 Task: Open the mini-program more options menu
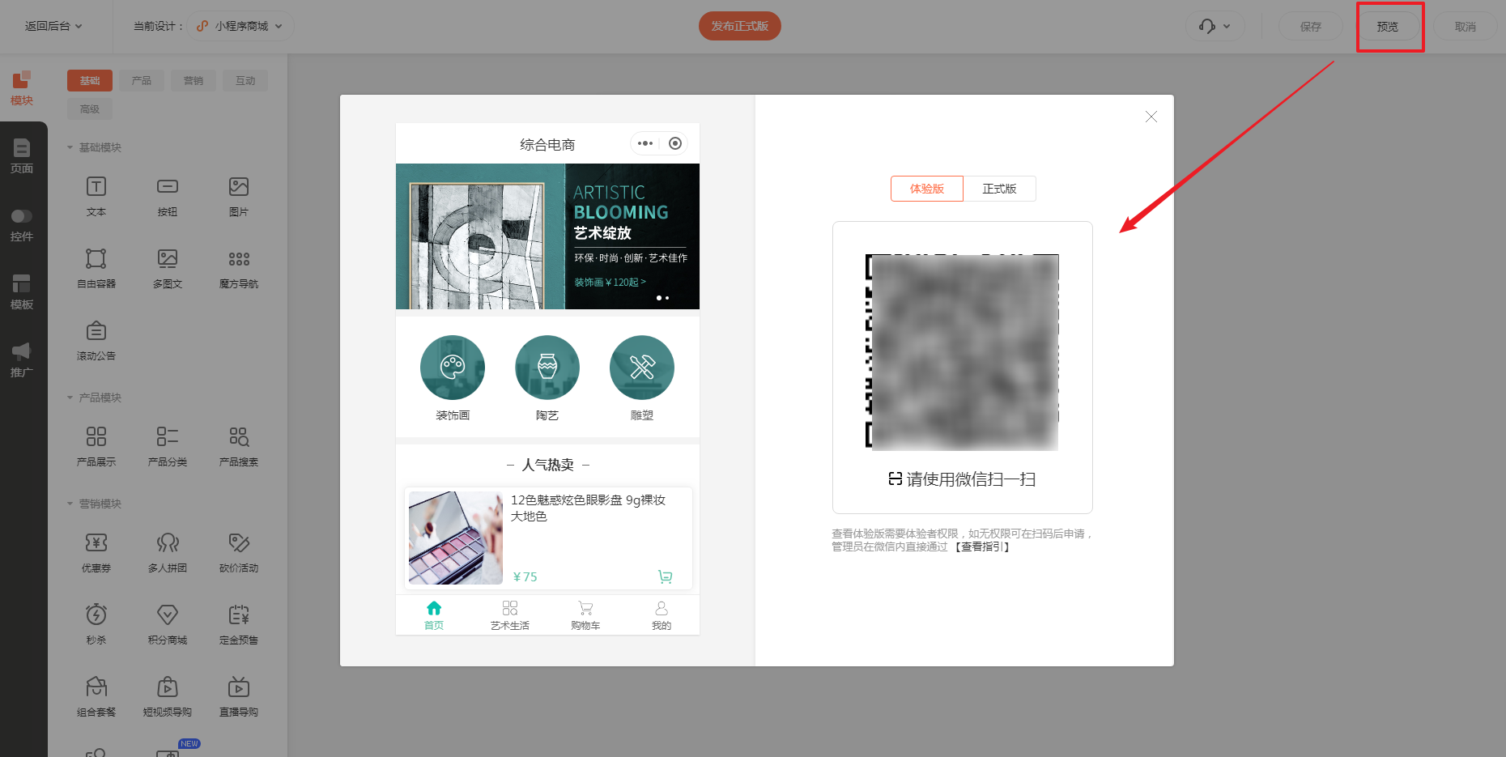click(645, 143)
